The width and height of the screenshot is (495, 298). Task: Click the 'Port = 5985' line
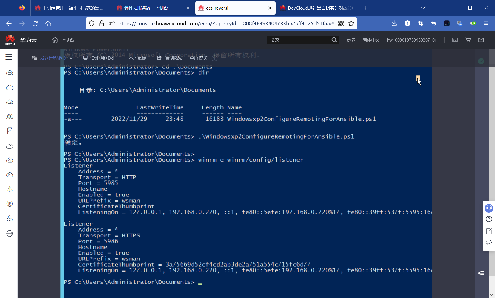point(98,183)
